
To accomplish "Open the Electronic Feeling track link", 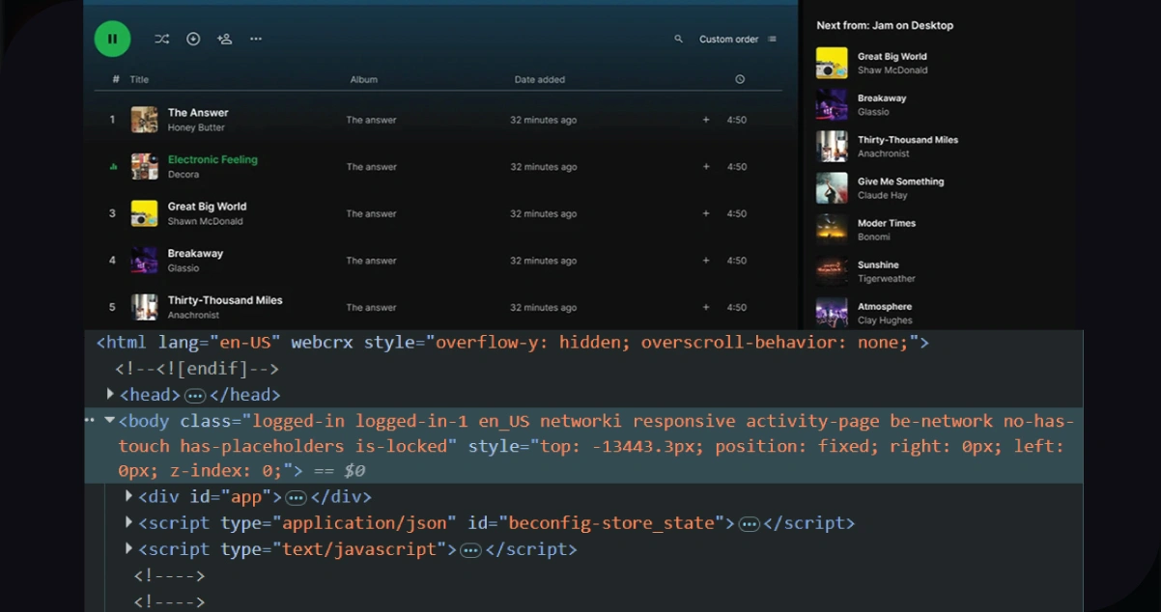I will (x=212, y=159).
